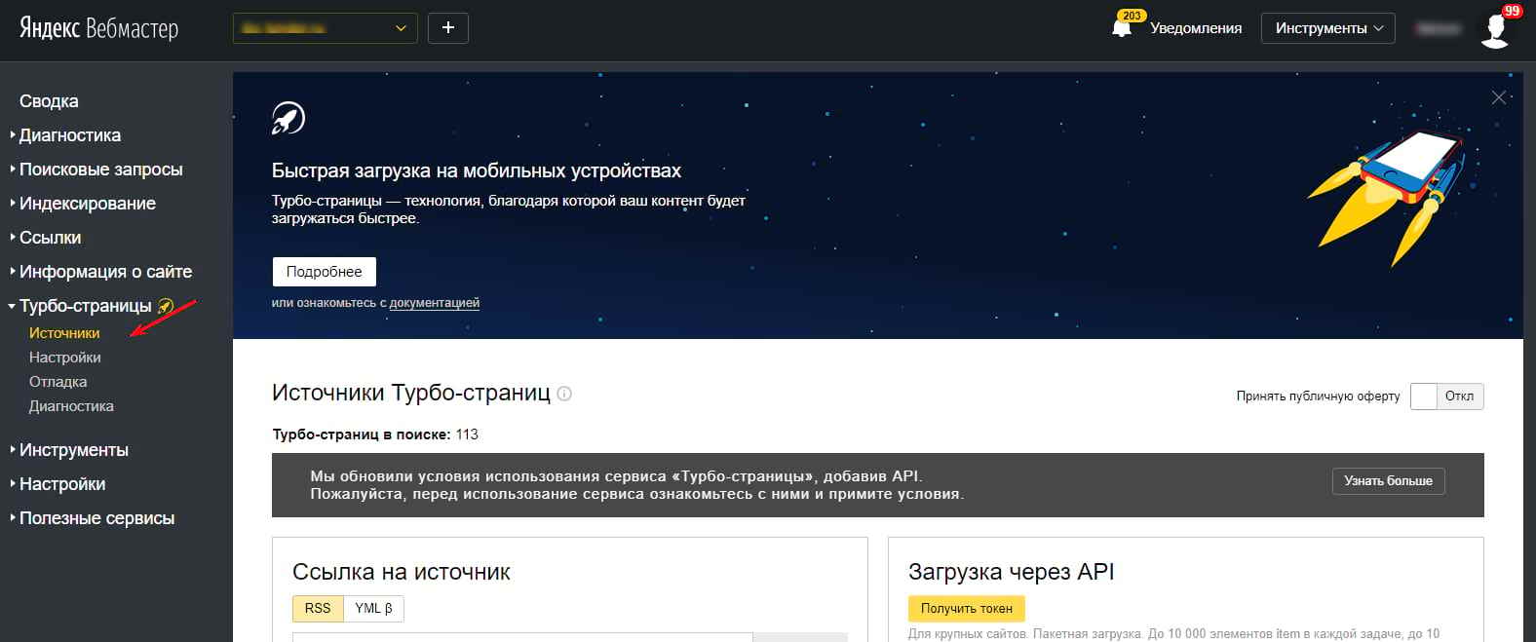Click the rocket badge beside Турбо-страницы
Screen dimensions: 1536x642
[166, 306]
